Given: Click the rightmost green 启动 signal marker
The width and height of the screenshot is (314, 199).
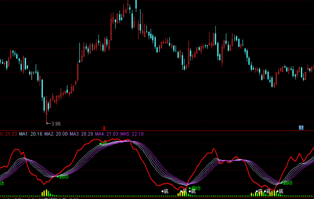Looking at the screenshot, I should 287,183.
